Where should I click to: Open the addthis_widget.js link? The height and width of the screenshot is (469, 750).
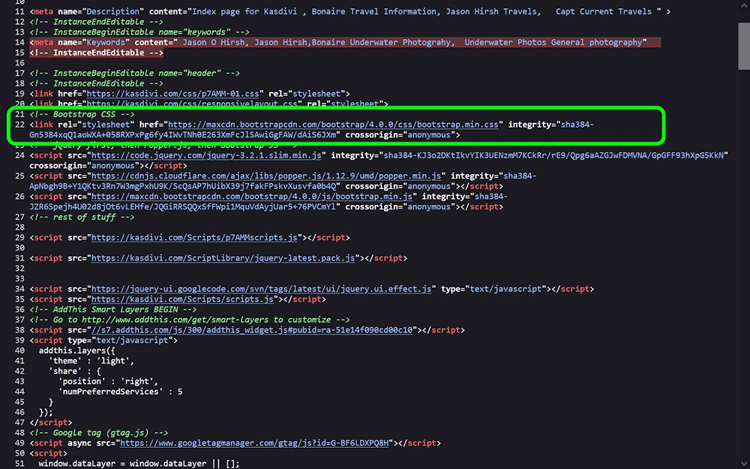tap(251, 330)
